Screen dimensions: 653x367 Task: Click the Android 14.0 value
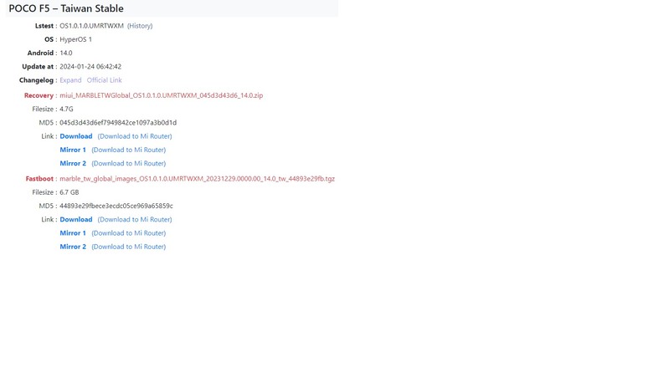(66, 54)
